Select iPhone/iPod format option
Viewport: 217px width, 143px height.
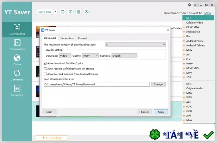pyautogui.click(x=198, y=32)
